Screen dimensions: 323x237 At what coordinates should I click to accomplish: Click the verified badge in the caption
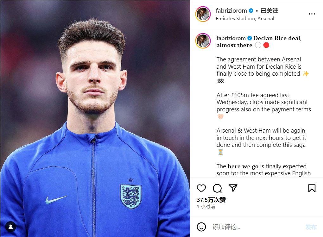point(250,38)
